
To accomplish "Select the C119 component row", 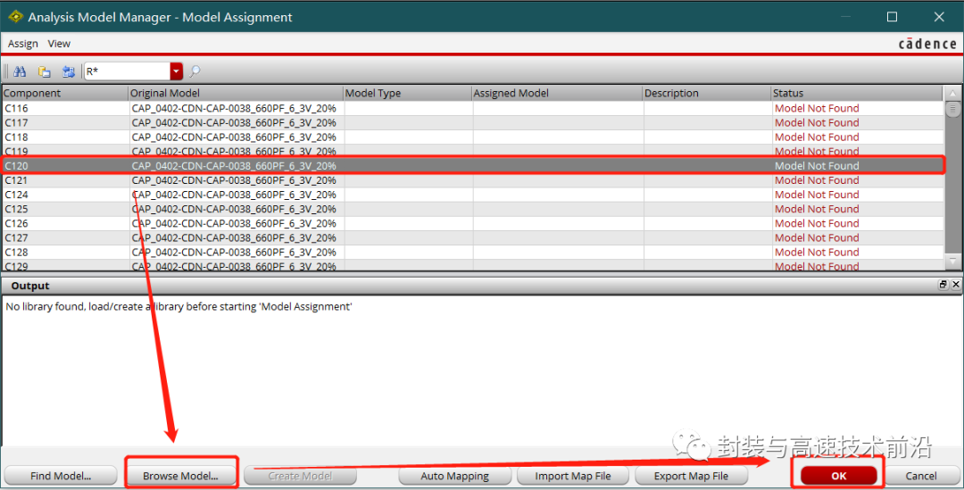I will click(472, 151).
